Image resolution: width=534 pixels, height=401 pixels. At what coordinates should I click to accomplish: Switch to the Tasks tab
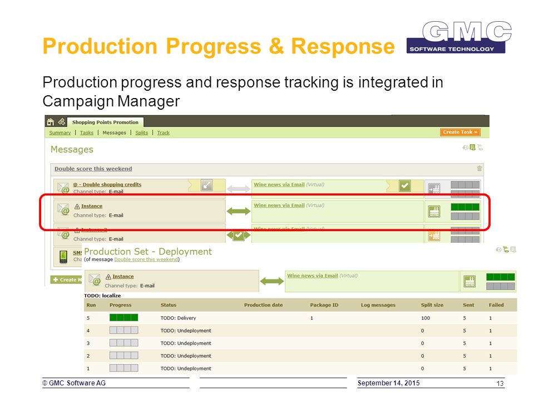[87, 133]
